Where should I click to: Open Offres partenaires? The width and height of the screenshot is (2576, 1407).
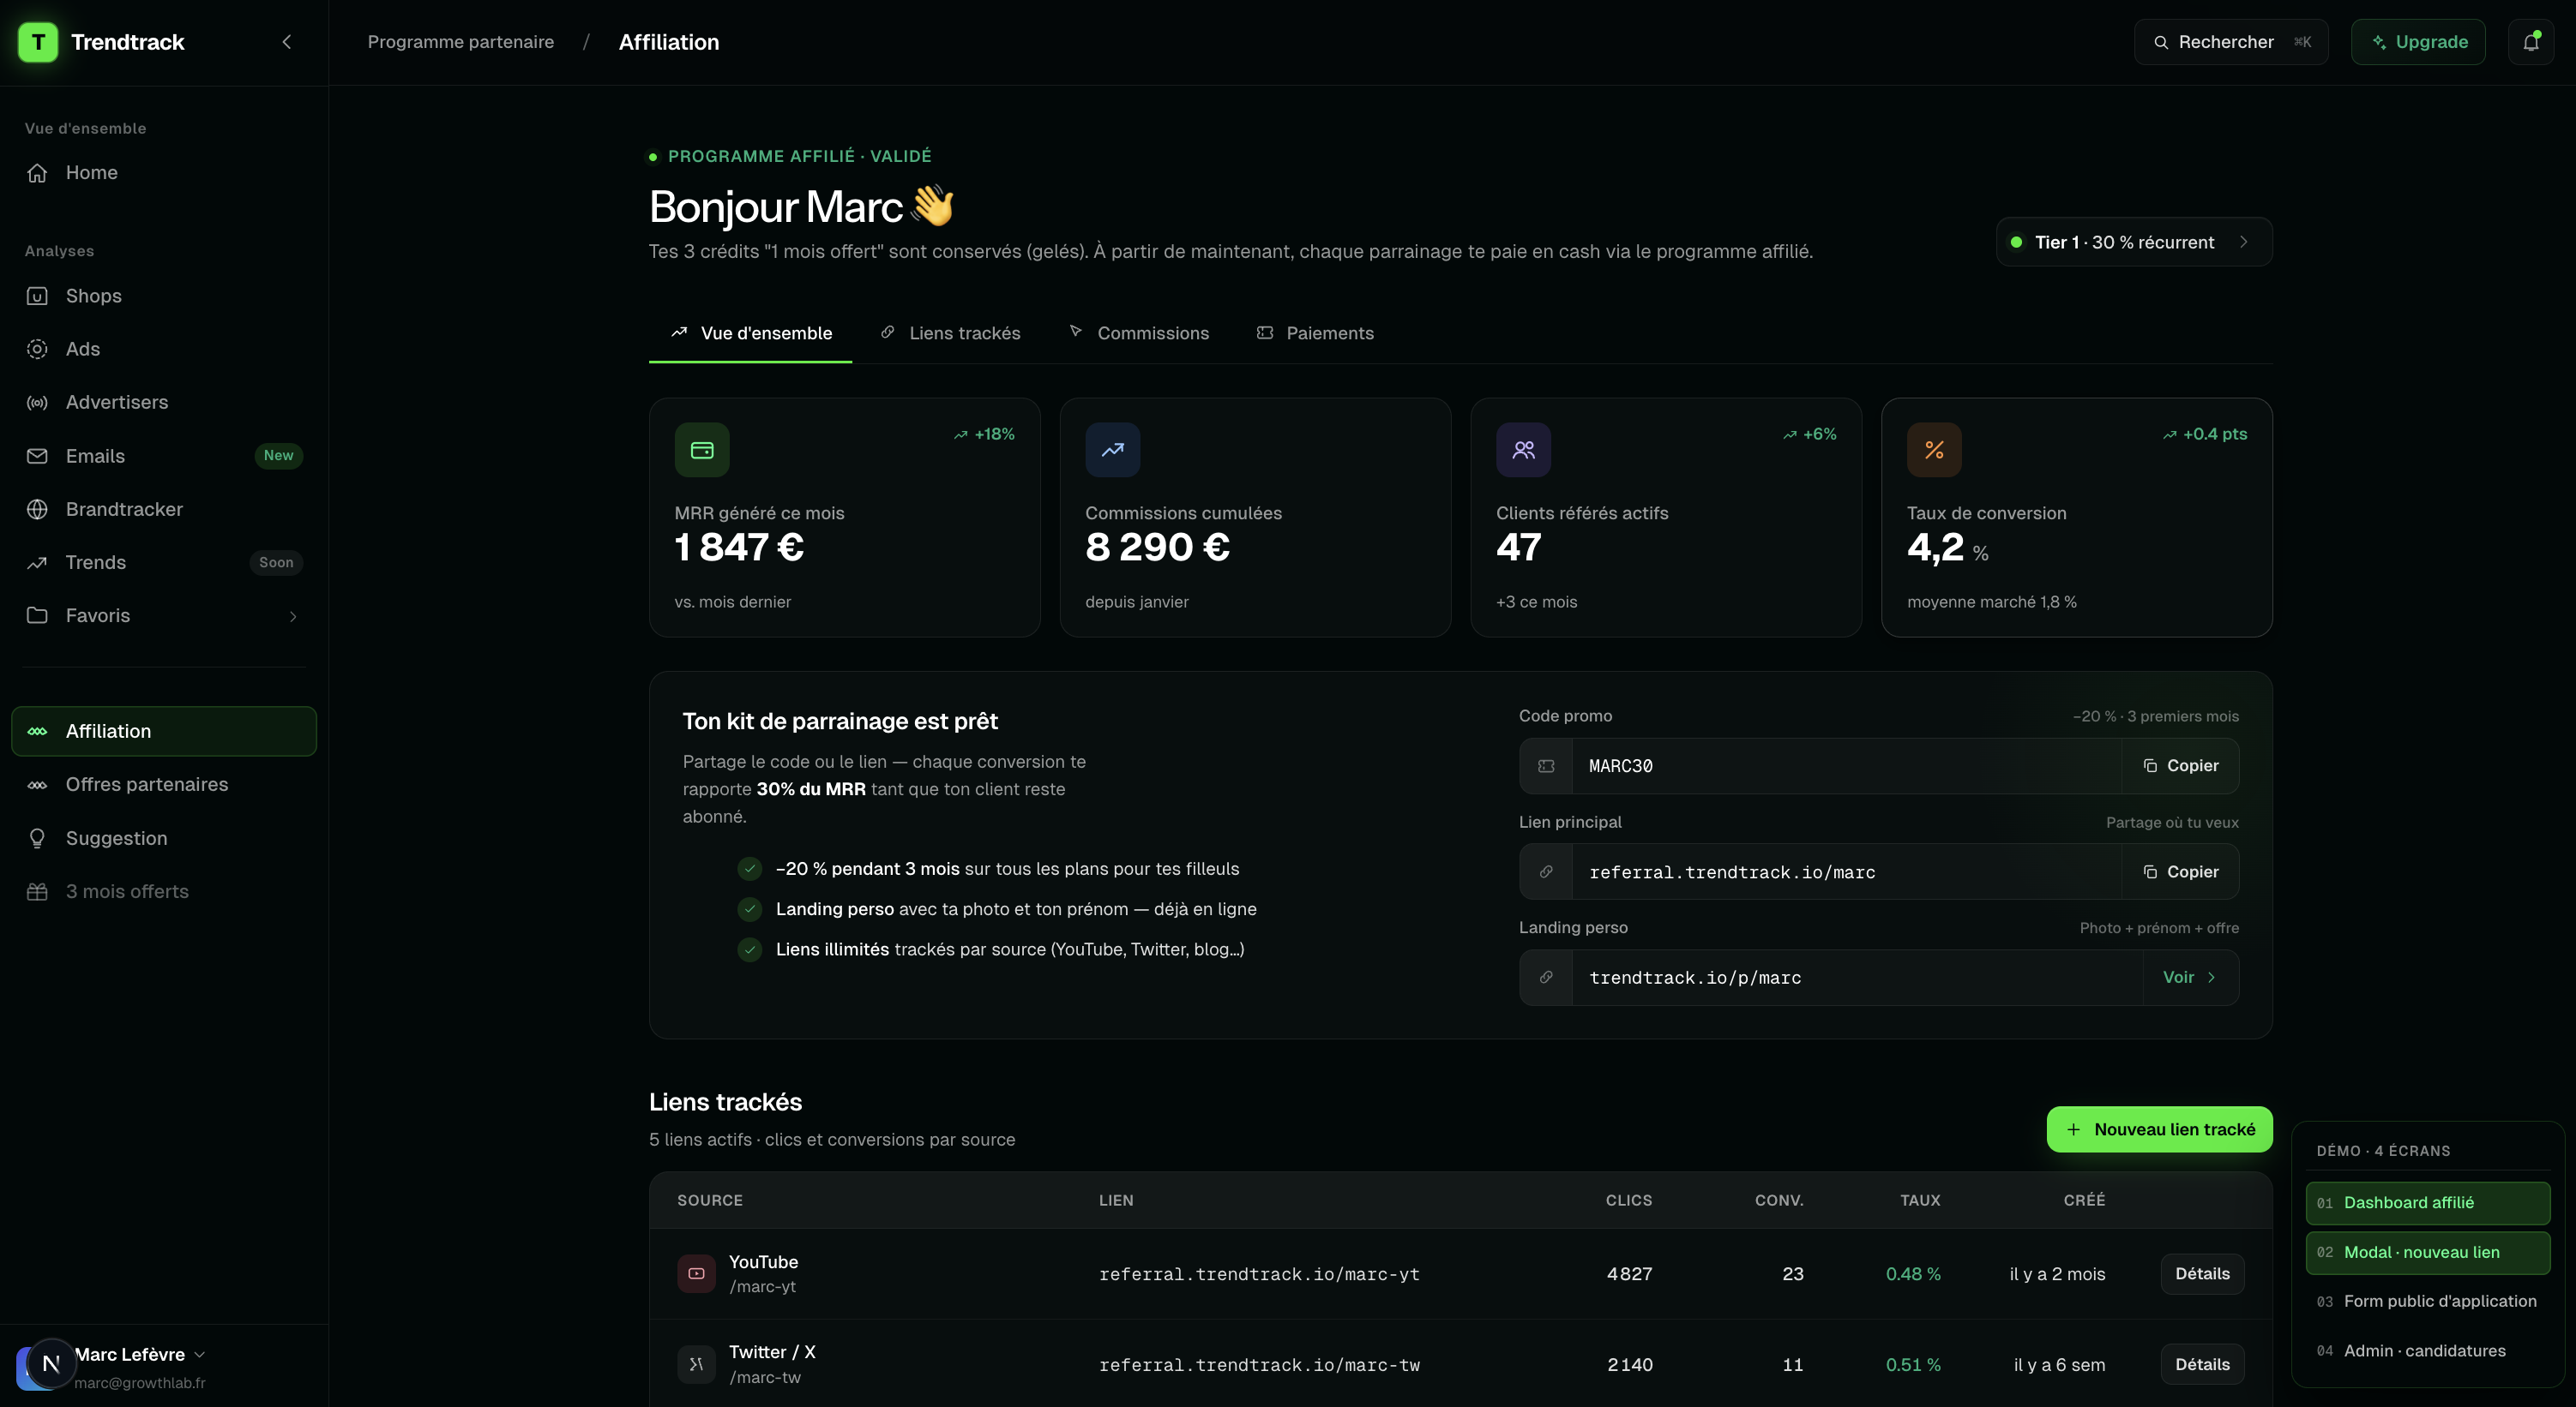[x=164, y=784]
